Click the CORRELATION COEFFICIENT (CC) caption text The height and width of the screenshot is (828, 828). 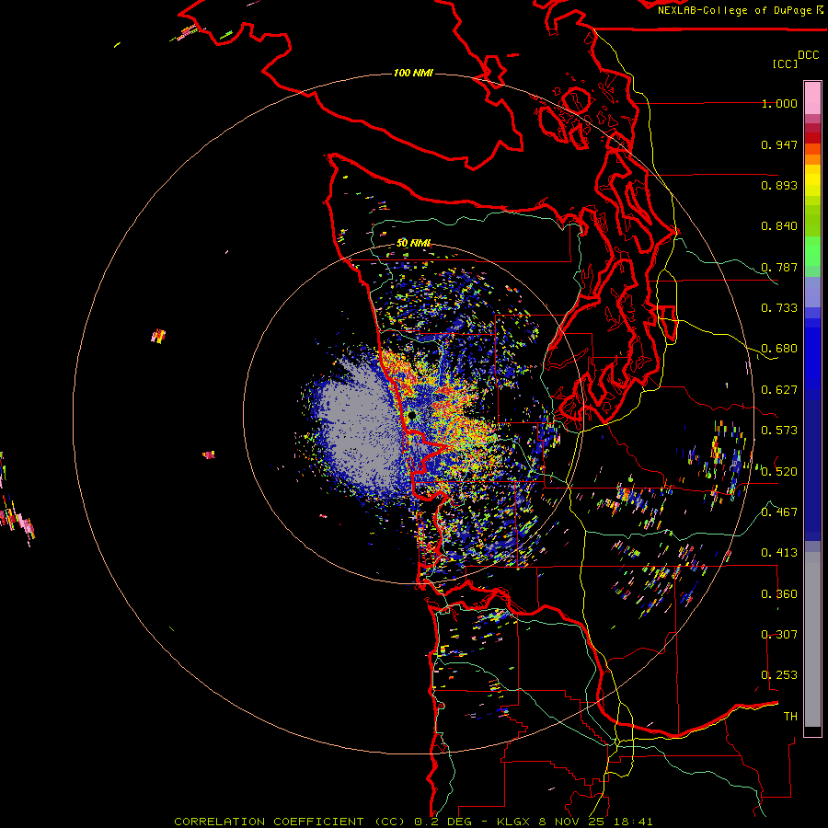pos(290,822)
